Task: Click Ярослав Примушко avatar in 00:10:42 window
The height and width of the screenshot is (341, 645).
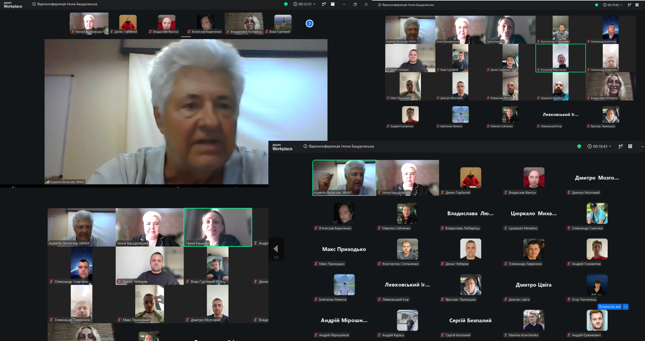Action: tap(610, 115)
